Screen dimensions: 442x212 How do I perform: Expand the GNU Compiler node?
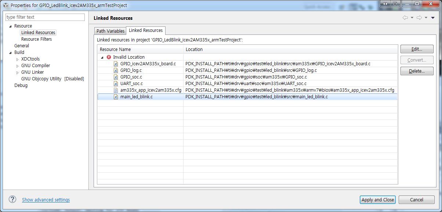(17, 66)
